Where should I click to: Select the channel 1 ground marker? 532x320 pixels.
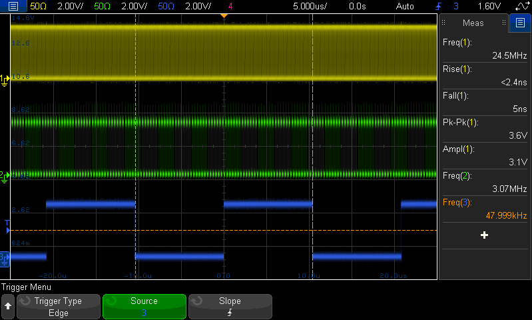pos(5,80)
